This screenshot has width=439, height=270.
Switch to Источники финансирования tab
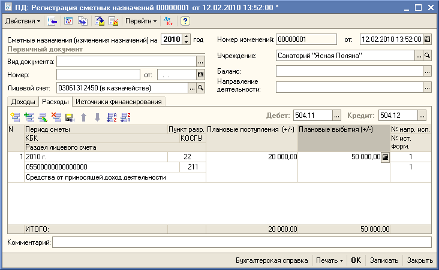[119, 102]
